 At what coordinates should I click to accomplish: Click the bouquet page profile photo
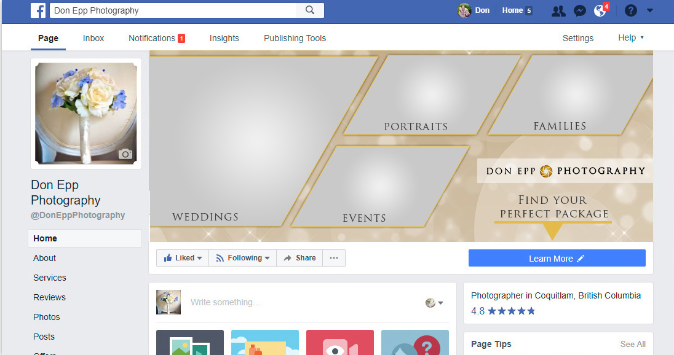point(86,114)
